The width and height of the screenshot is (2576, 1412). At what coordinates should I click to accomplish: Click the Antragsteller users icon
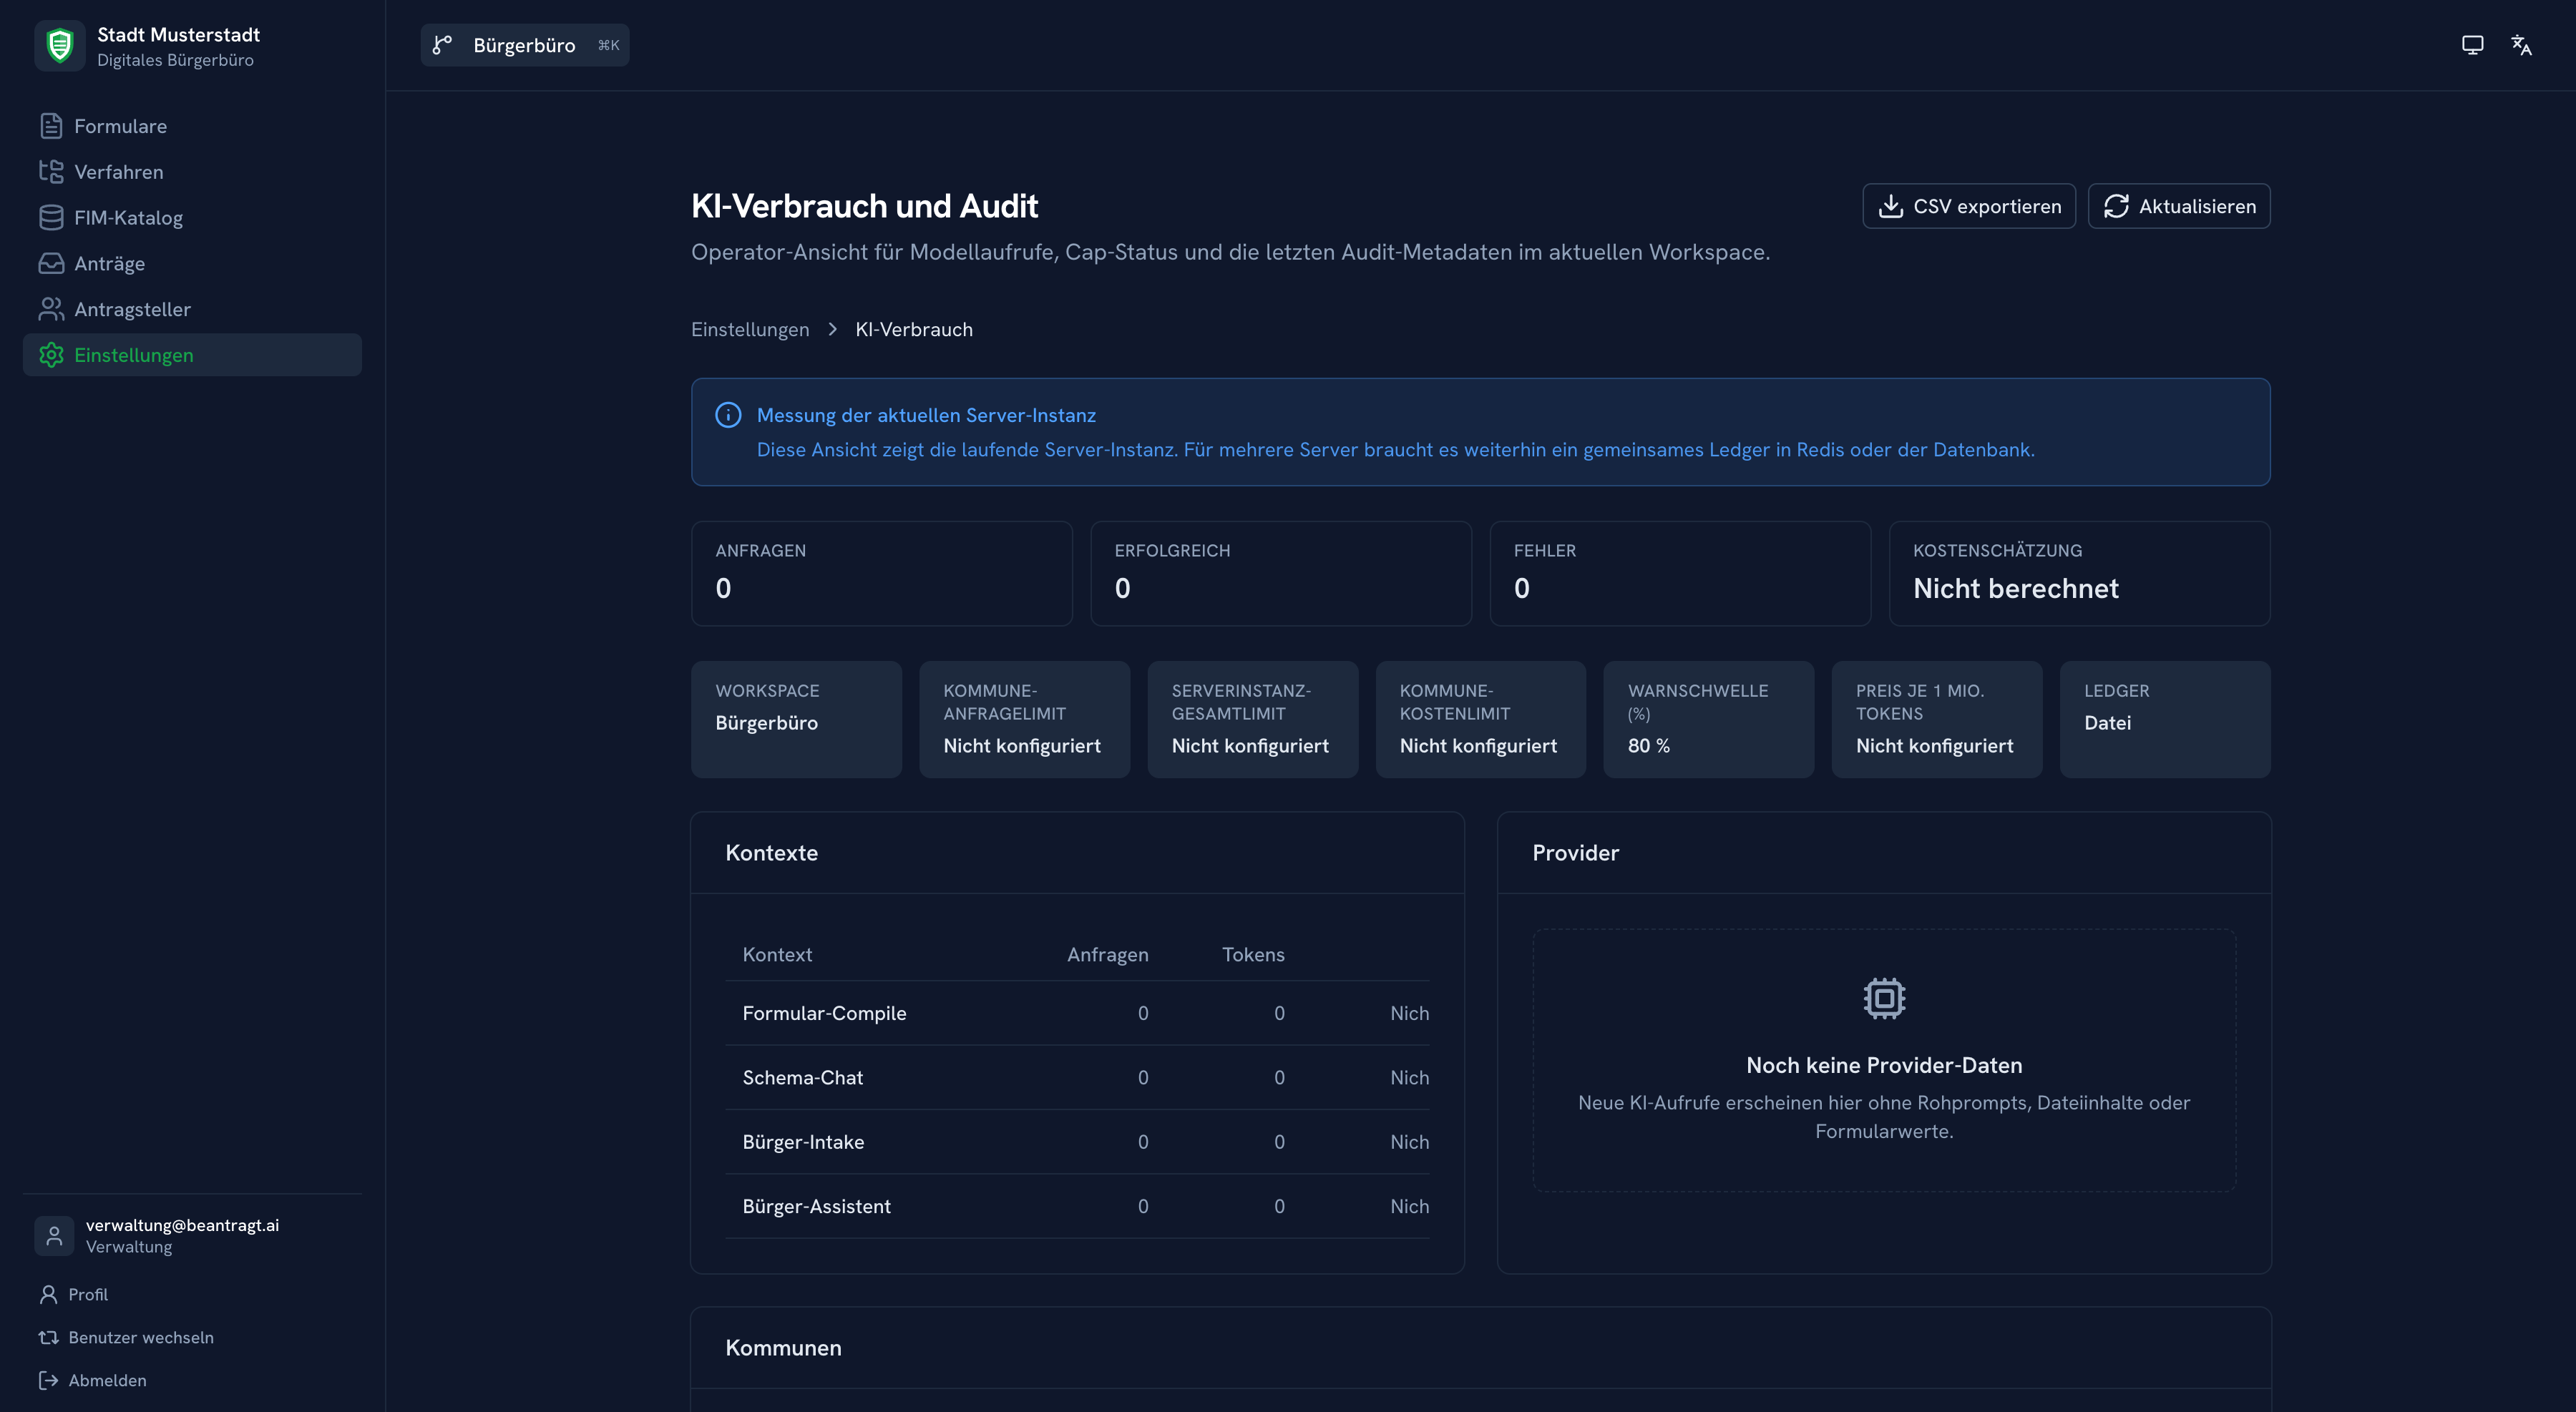pos(51,310)
